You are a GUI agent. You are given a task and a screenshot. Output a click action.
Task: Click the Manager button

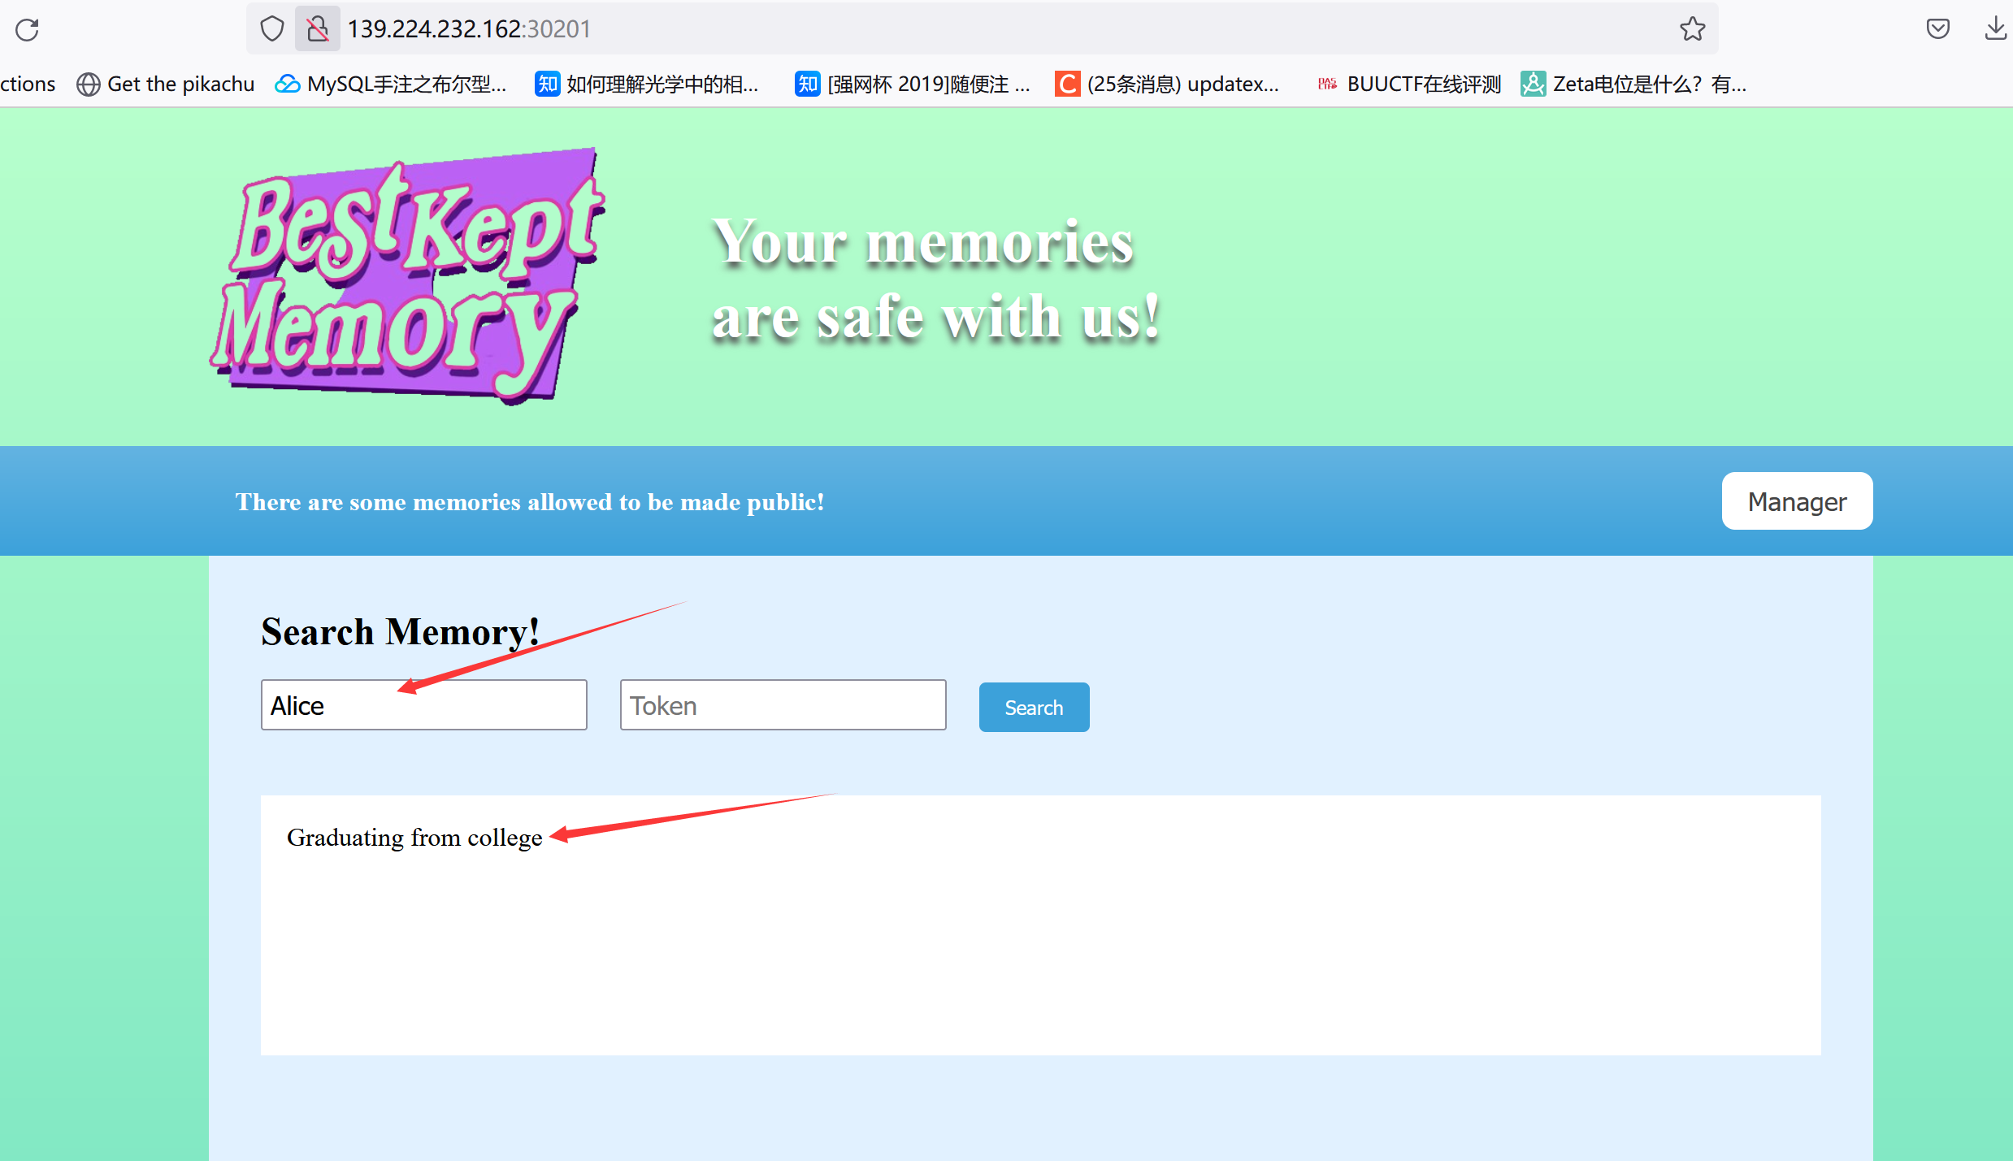point(1798,502)
